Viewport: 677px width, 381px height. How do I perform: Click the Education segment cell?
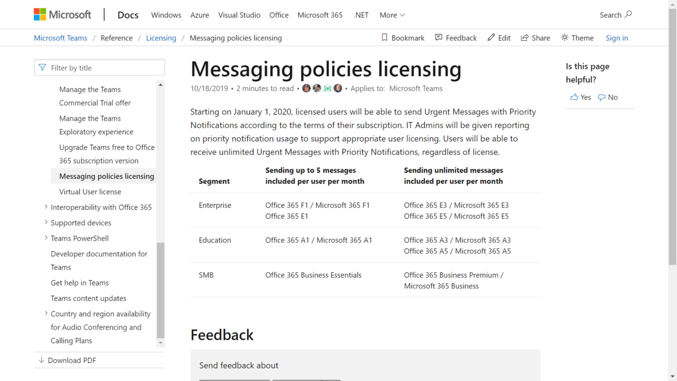click(215, 240)
